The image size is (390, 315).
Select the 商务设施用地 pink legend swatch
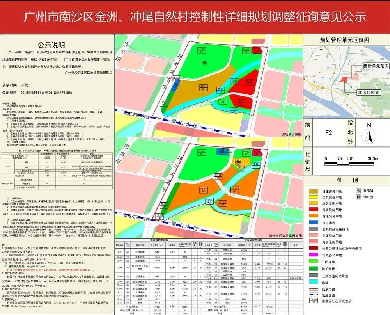coord(314,242)
